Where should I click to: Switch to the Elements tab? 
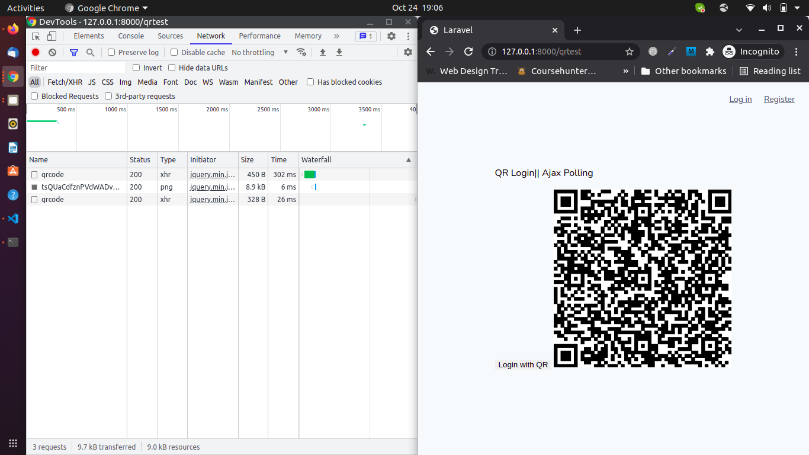pos(89,36)
